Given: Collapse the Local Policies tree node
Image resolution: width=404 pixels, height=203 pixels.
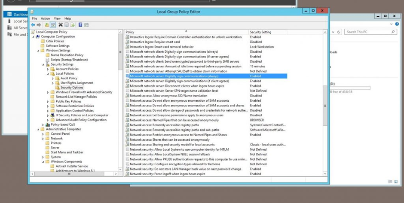Looking at the screenshot, I should (x=48, y=74).
